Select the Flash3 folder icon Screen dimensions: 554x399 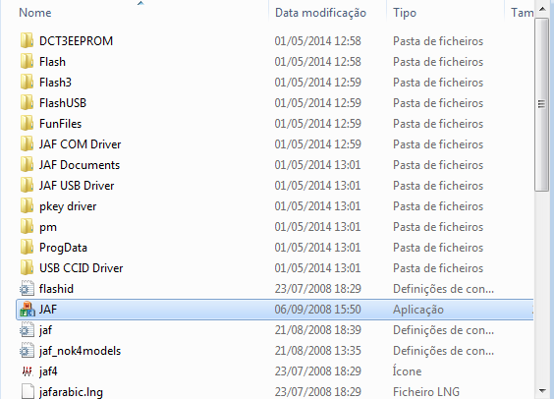pyautogui.click(x=27, y=83)
